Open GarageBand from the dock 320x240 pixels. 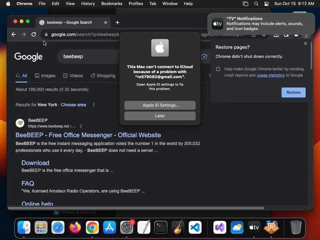coord(178,227)
